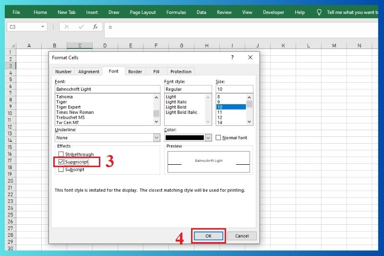Click the dialog Help question mark icon
This screenshot has height=256, width=384.
coord(232,57)
